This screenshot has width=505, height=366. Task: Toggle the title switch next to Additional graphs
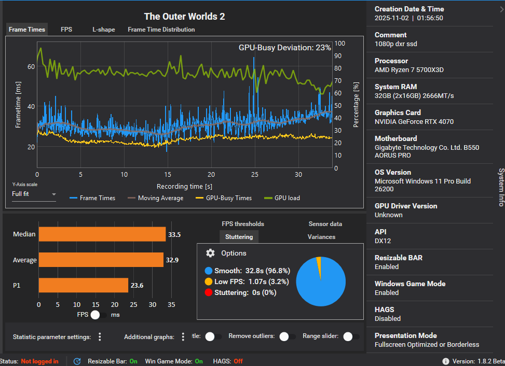pyautogui.click(x=213, y=337)
